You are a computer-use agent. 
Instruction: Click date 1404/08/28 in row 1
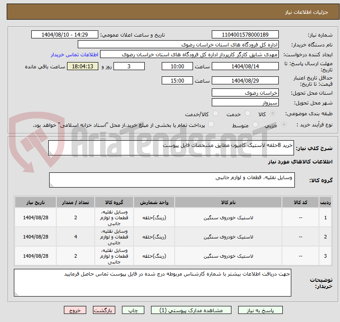[36, 217]
